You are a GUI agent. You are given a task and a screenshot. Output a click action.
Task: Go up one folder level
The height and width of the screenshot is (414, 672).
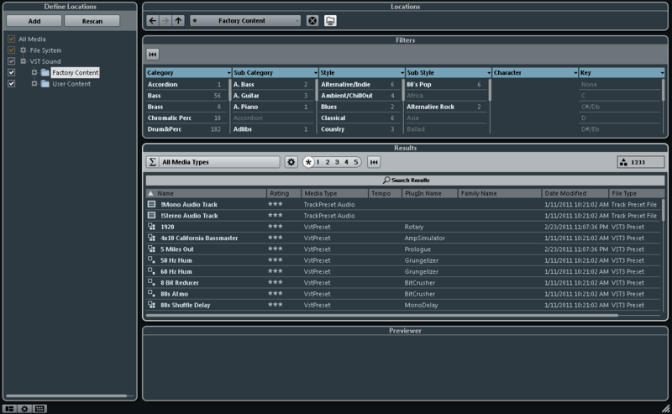pyautogui.click(x=178, y=20)
